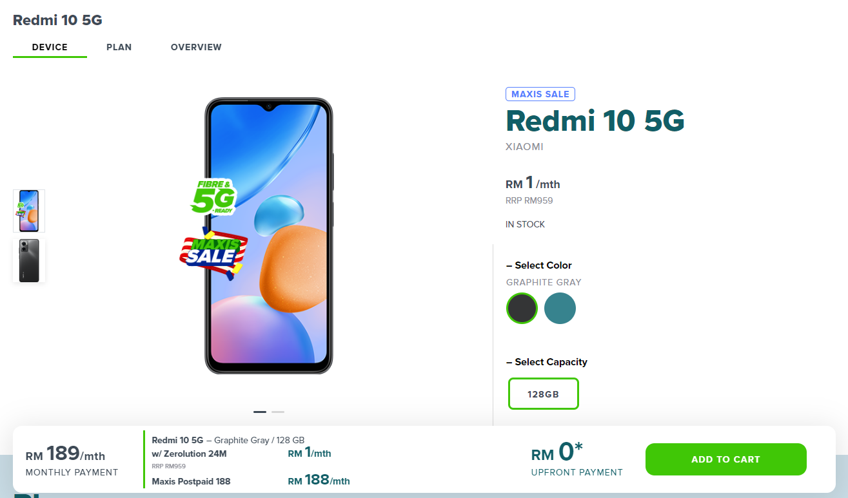Click the main Redmi 10 5G product image

click(269, 236)
